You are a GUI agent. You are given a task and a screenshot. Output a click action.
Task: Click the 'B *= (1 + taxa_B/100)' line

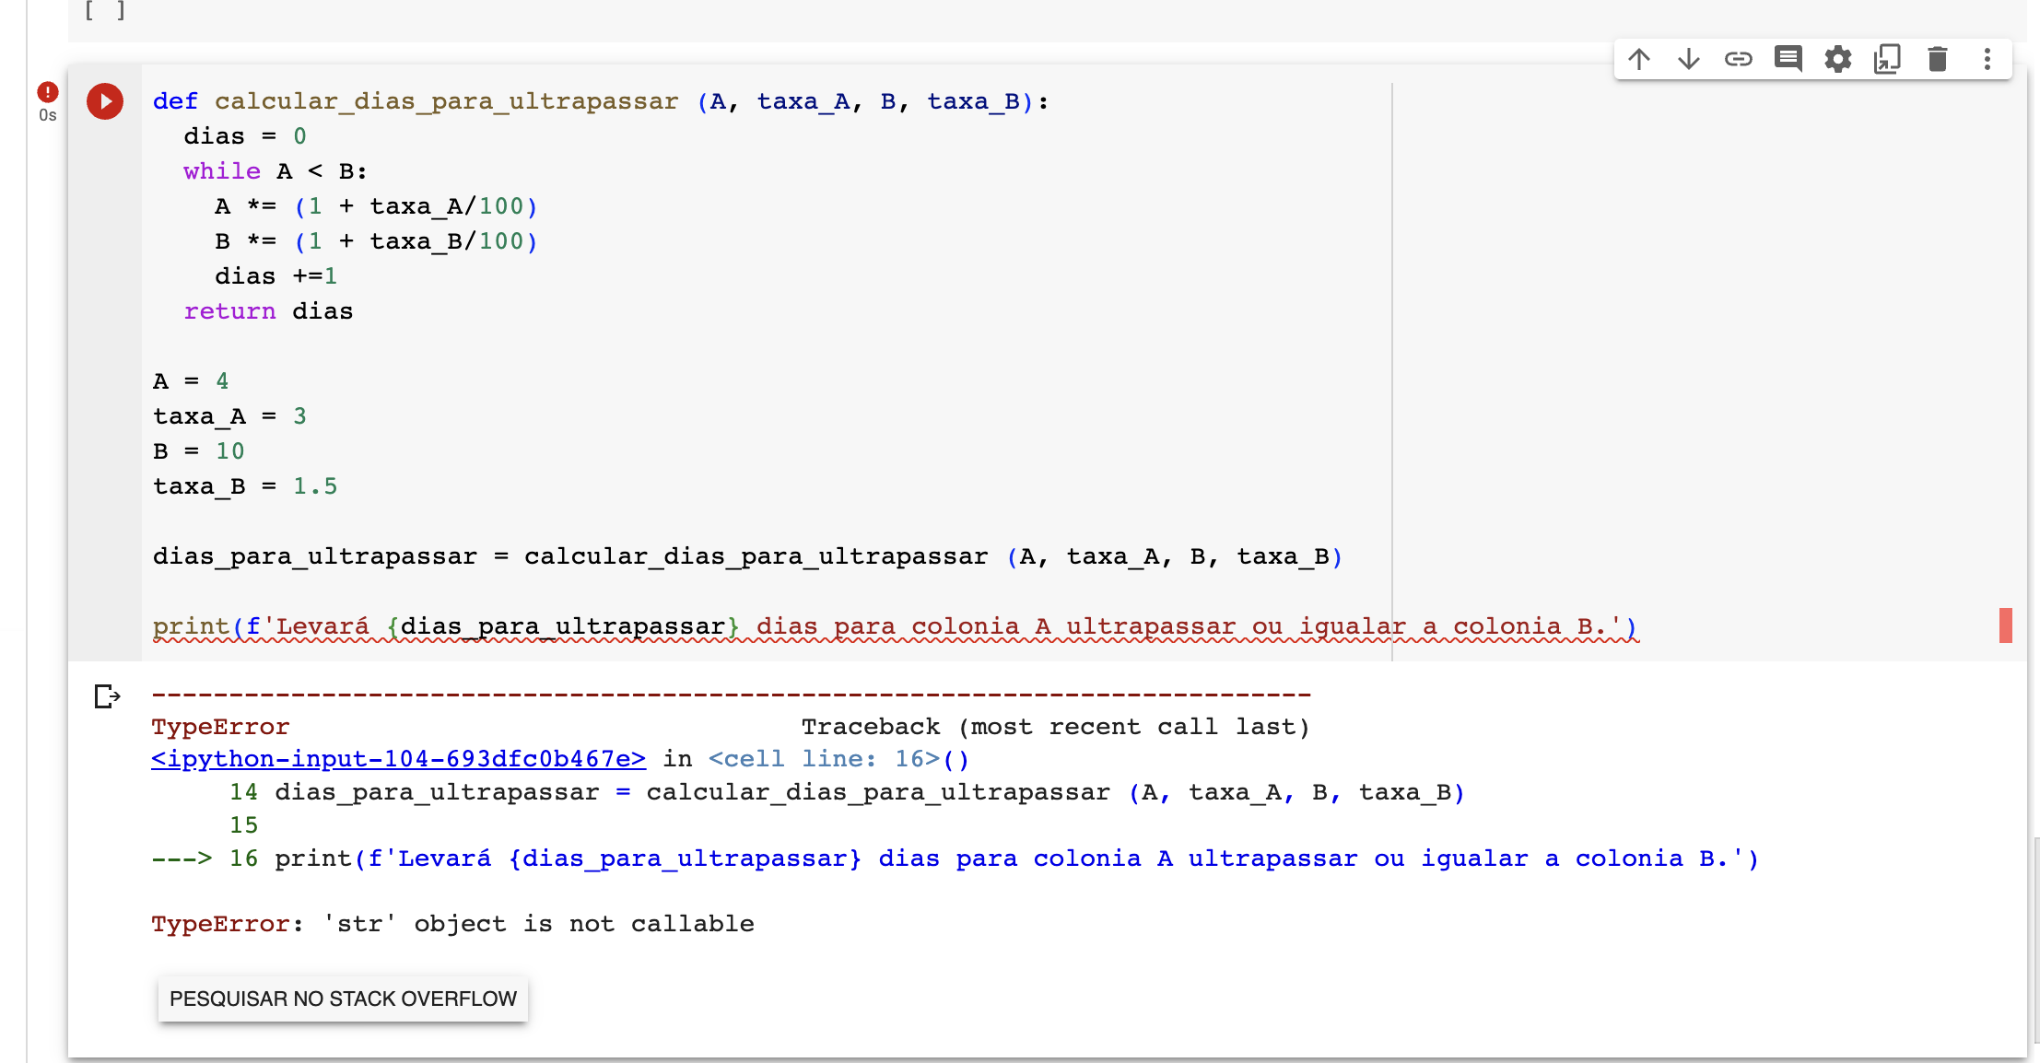coord(376,241)
